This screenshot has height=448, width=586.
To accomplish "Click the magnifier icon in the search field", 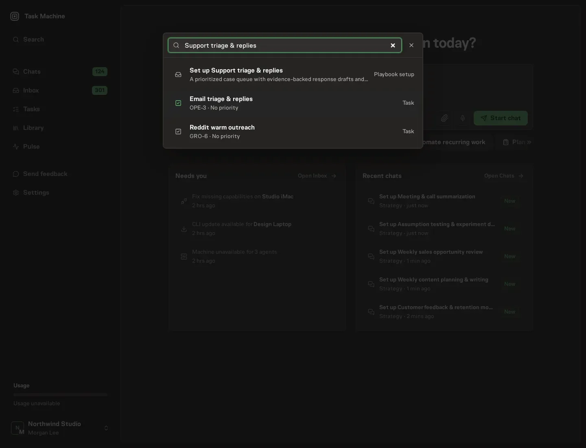I will click(176, 46).
